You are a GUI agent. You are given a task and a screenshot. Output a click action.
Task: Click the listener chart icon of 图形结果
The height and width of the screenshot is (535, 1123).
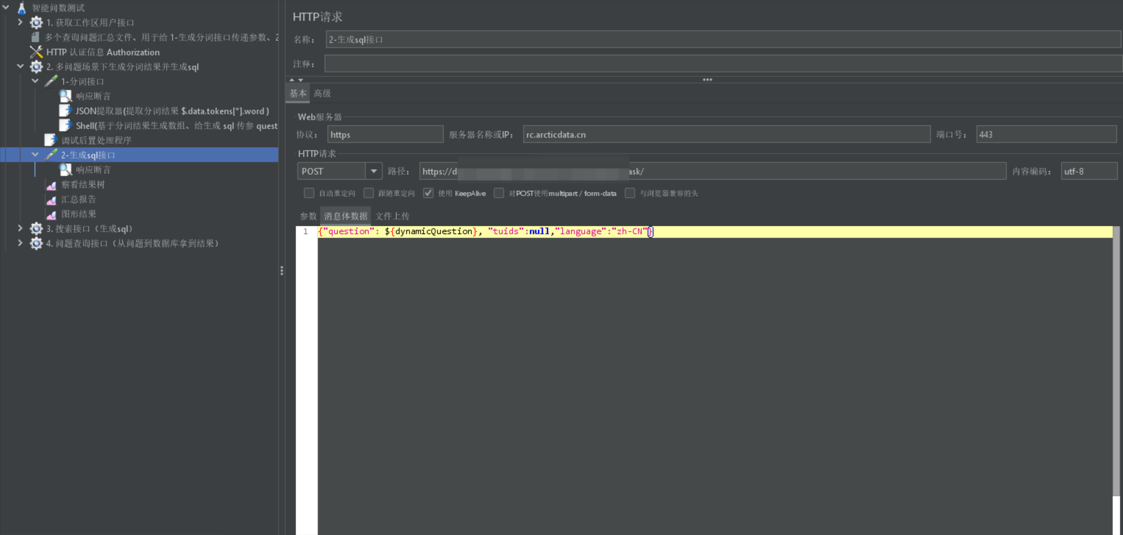point(51,214)
